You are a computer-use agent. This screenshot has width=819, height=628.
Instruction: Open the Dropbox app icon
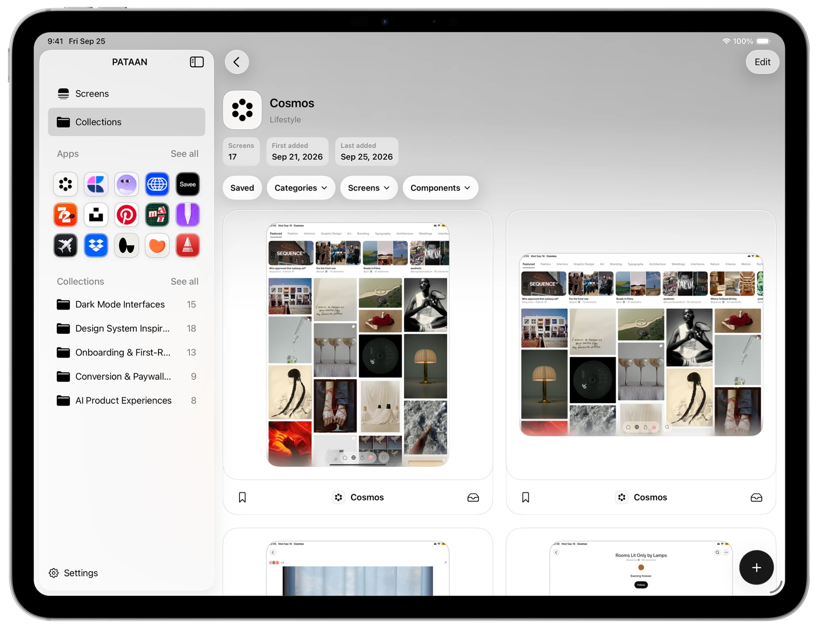(96, 245)
